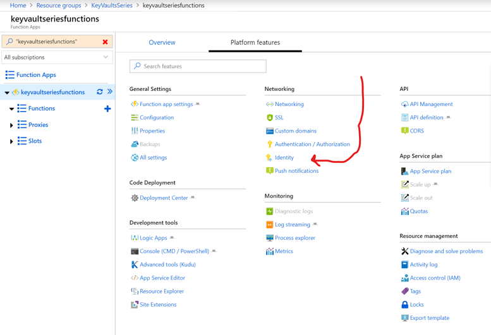
Task: Select Functions in the tree
Action: click(x=41, y=109)
